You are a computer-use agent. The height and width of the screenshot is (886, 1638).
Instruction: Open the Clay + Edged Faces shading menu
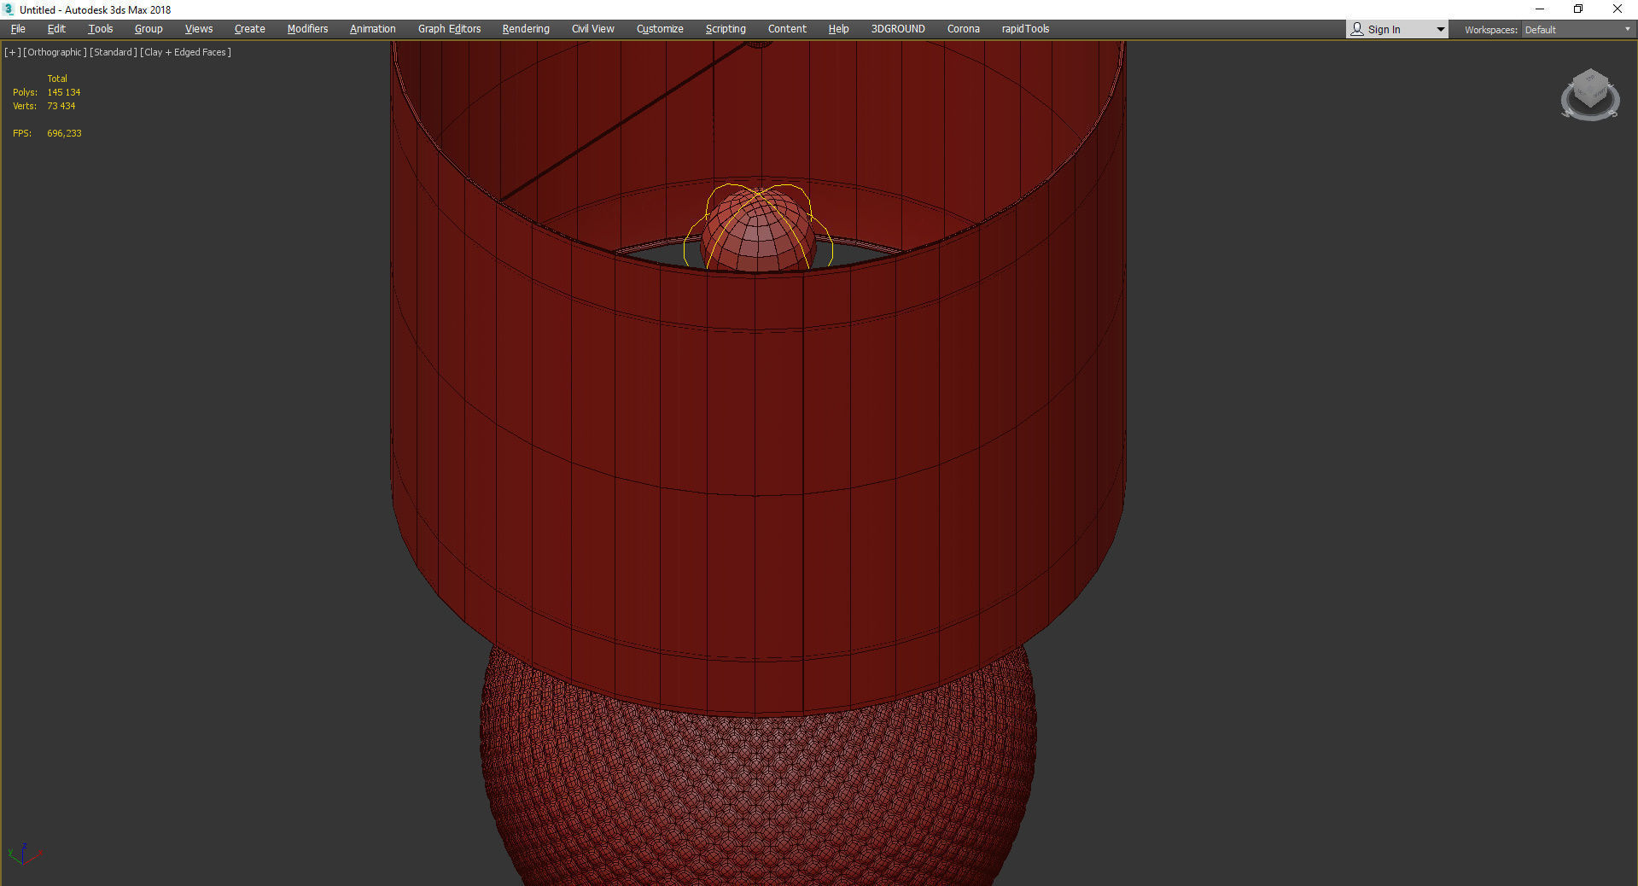coord(185,52)
